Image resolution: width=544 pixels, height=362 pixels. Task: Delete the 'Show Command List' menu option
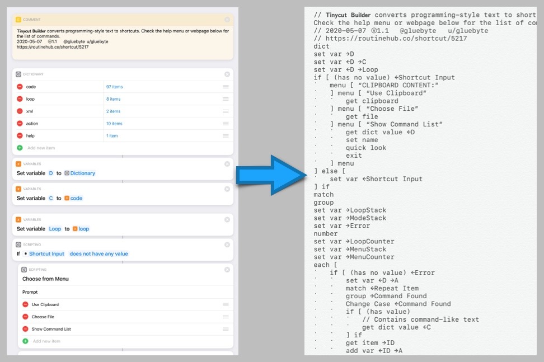click(25, 329)
